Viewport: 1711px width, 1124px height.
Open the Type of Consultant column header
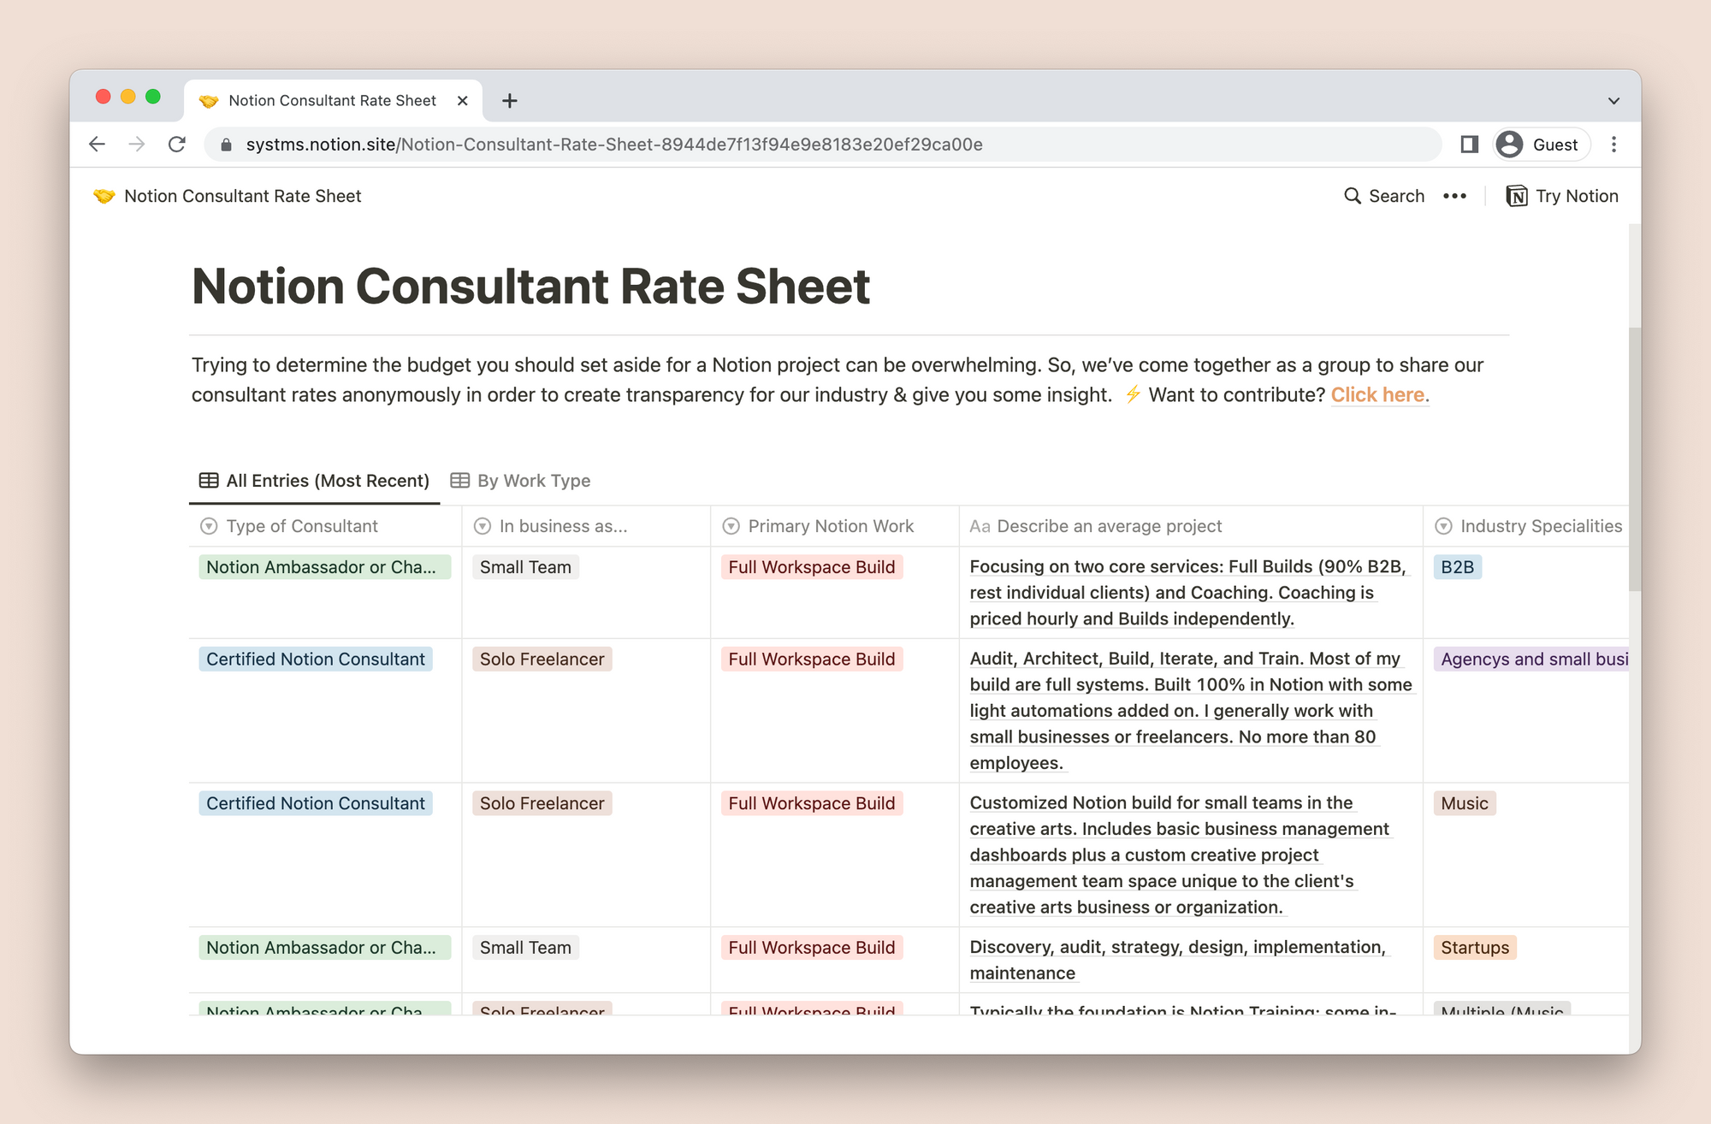[x=301, y=526]
